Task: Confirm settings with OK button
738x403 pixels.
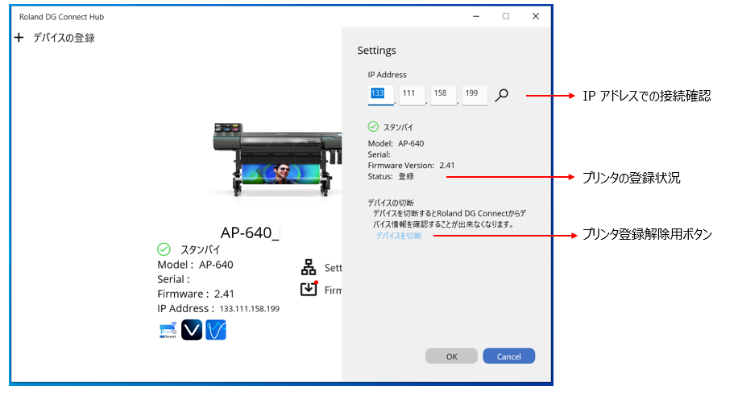Action: [x=451, y=356]
